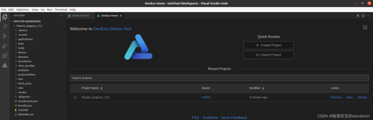Screen dimensions: 373x120
Task: Expand the third_party folder
Action: click(25, 83)
